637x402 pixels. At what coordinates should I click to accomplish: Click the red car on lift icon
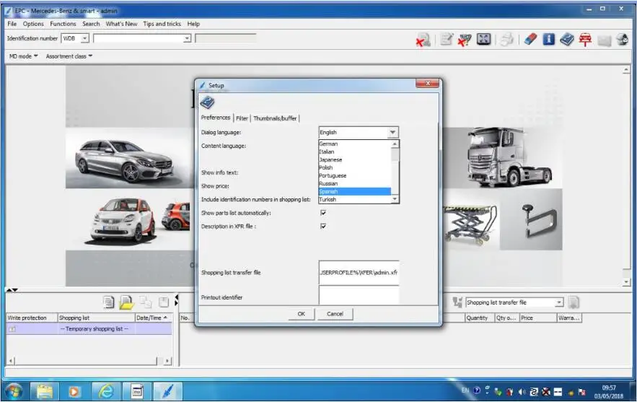click(x=585, y=40)
